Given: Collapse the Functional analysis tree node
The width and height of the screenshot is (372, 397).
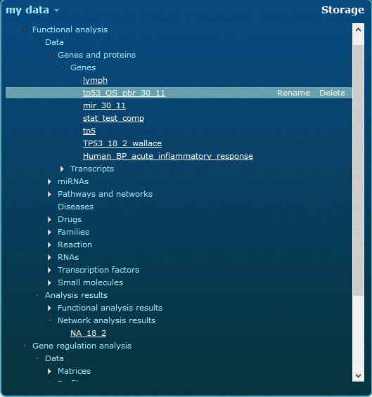Looking at the screenshot, I should coord(25,30).
